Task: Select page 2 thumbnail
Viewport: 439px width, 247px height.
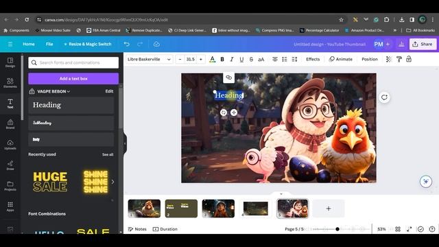Action: click(x=181, y=209)
